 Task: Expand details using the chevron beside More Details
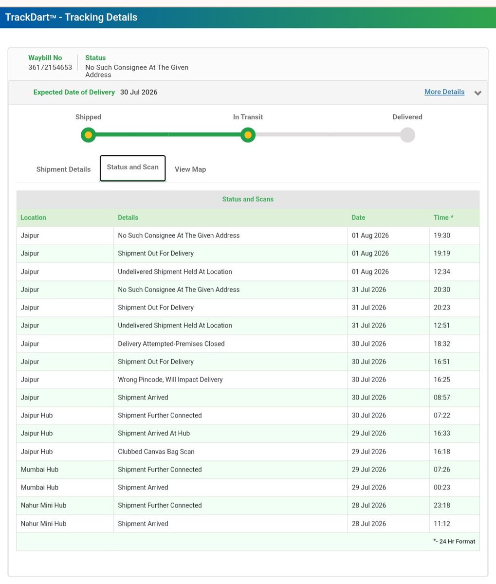pyautogui.click(x=478, y=93)
